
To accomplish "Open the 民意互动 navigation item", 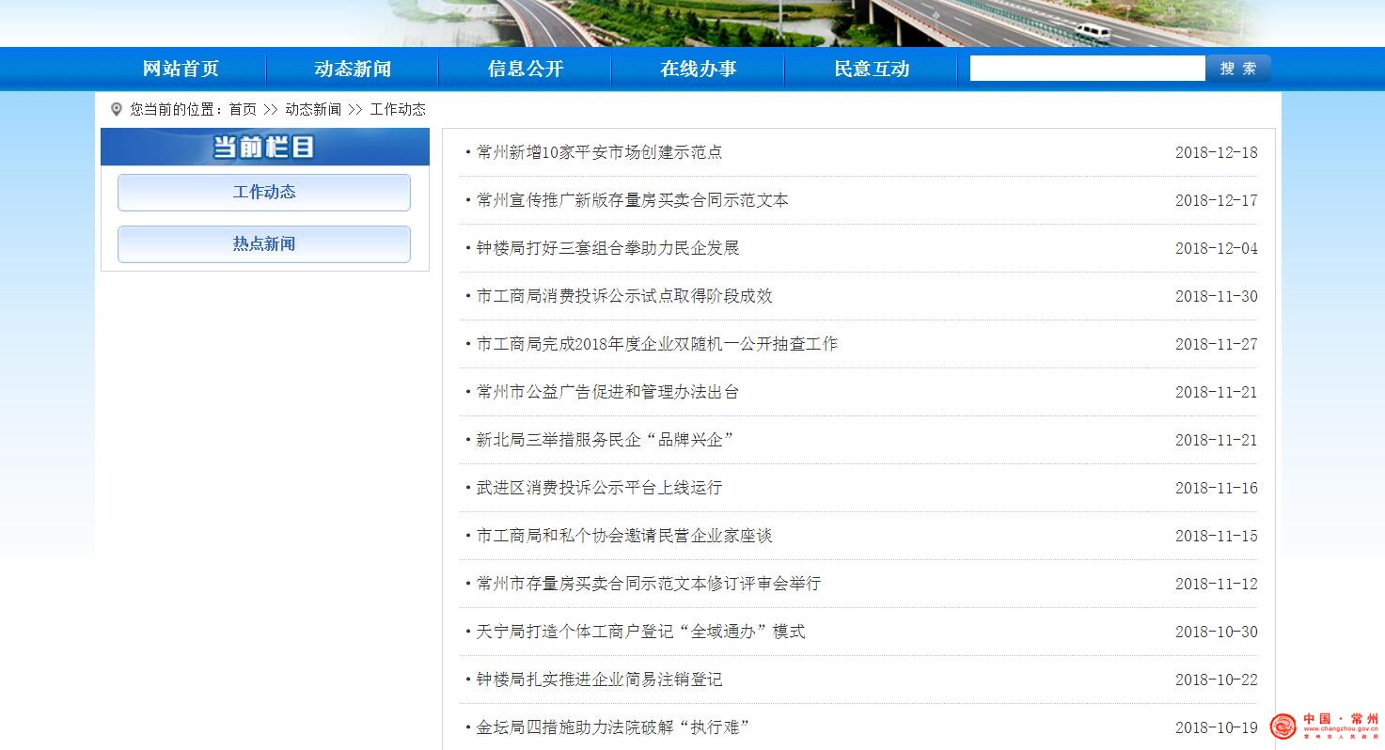I will (x=872, y=69).
